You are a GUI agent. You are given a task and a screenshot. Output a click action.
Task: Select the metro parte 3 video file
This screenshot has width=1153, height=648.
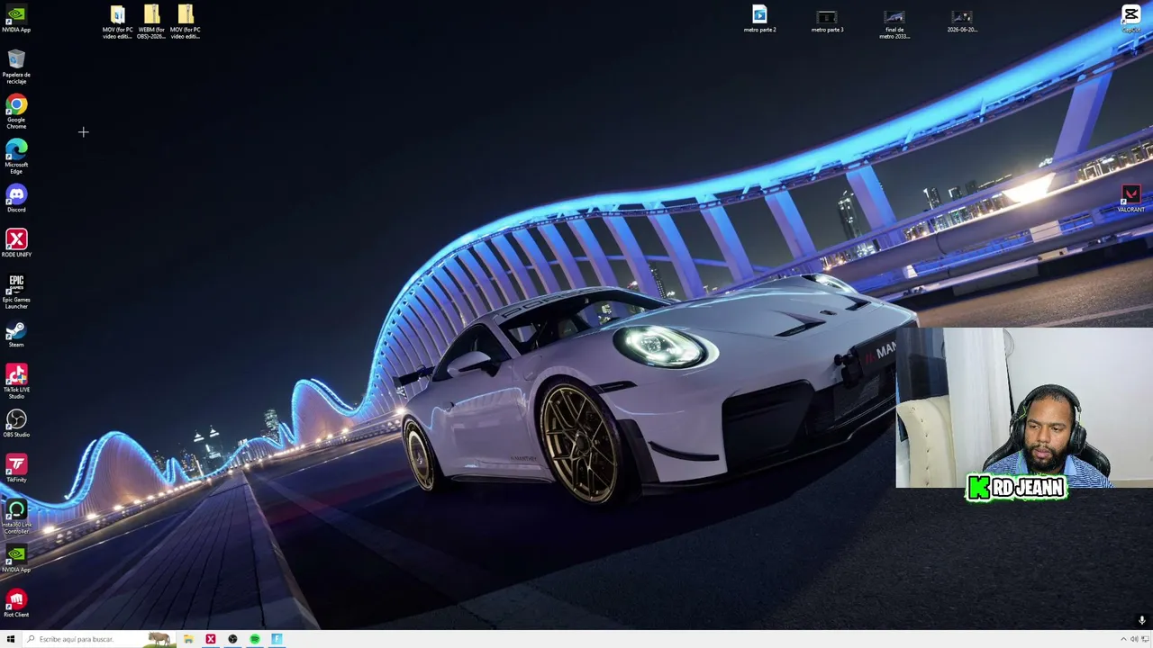point(827,20)
